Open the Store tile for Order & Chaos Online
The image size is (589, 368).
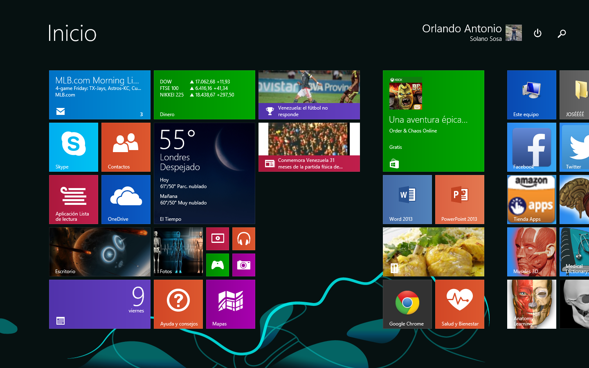tap(434, 121)
